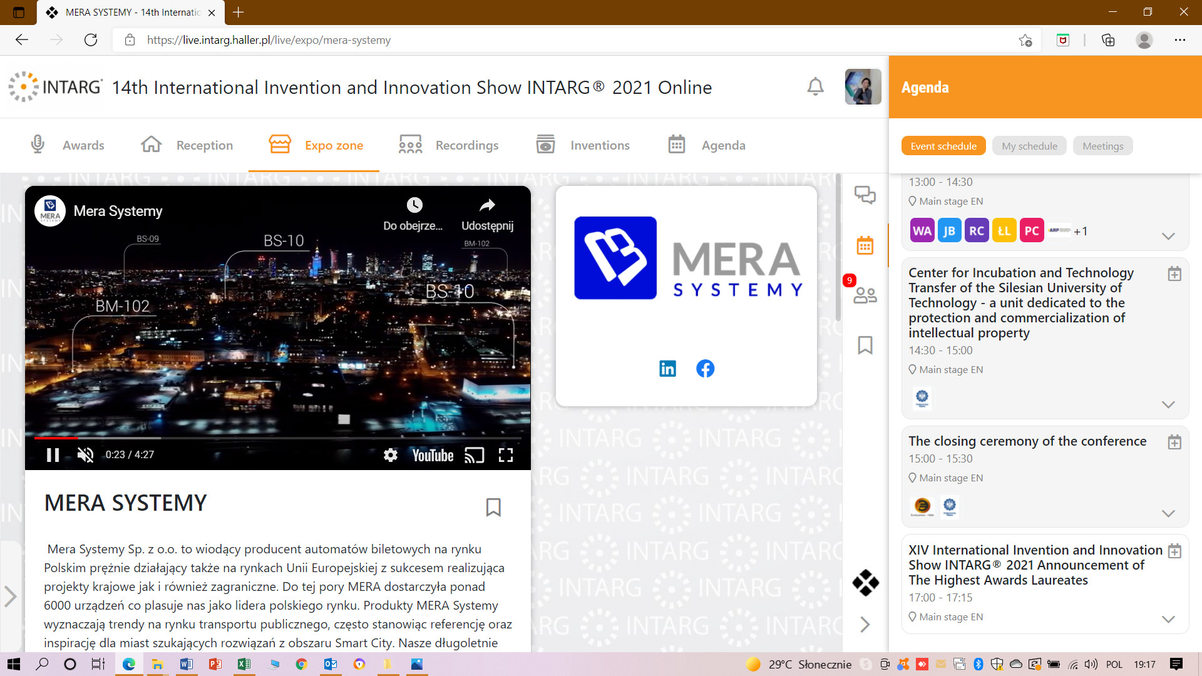The image size is (1202, 676).
Task: Open the taskbar volume control
Action: tap(1091, 664)
